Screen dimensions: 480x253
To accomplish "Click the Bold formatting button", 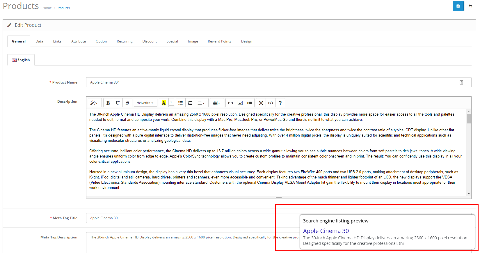I will click(x=108, y=103).
